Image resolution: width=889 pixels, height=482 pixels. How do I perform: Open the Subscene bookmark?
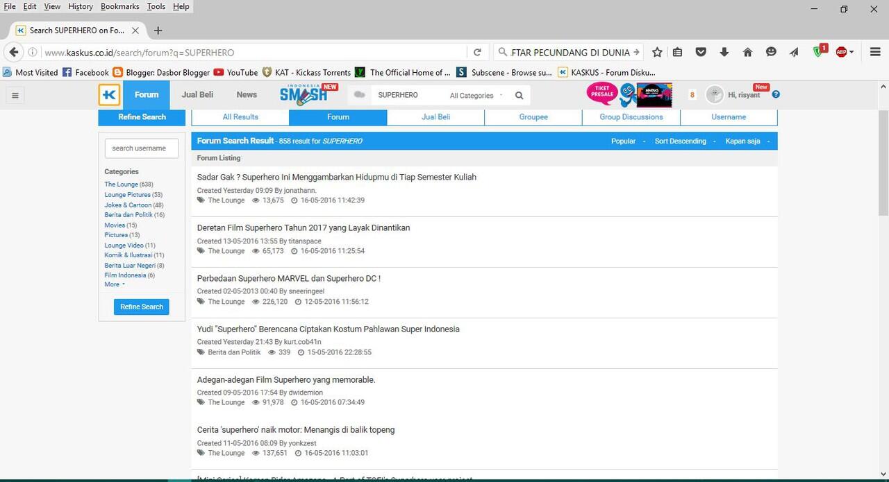(x=504, y=72)
